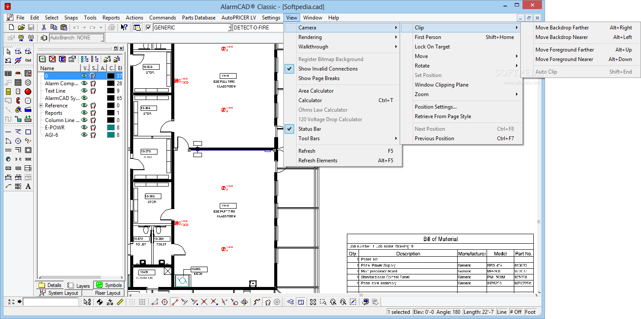The width and height of the screenshot is (641, 319).
Task: Click teal color swatch of AGI-6 layer
Action: (x=111, y=135)
